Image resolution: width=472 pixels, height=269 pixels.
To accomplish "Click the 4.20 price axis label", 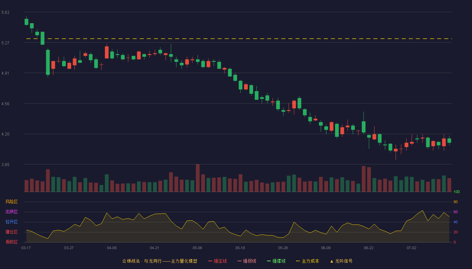I will pos(5,134).
